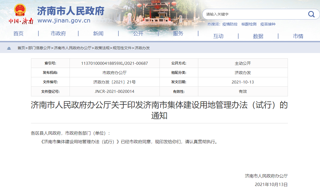Open the 公开 navigation tab

click(138, 33)
